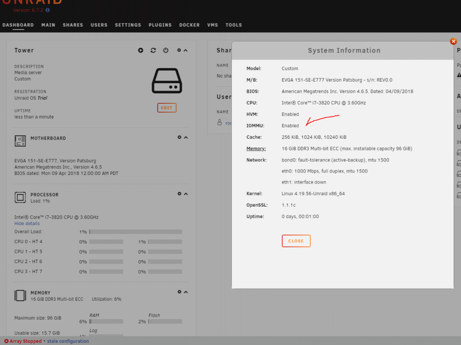Click the Media server description text
This screenshot has width=461, height=345.
tap(28, 73)
